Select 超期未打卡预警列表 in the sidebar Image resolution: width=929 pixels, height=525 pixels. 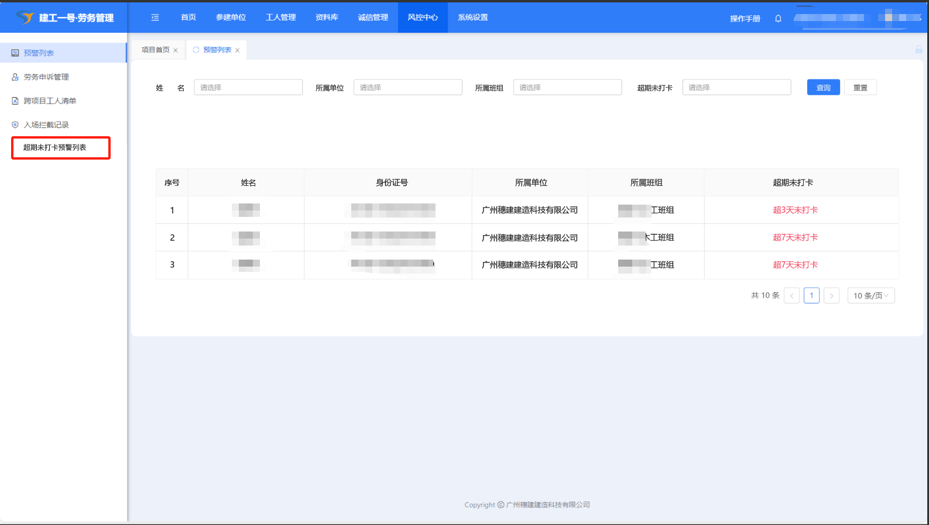55,148
